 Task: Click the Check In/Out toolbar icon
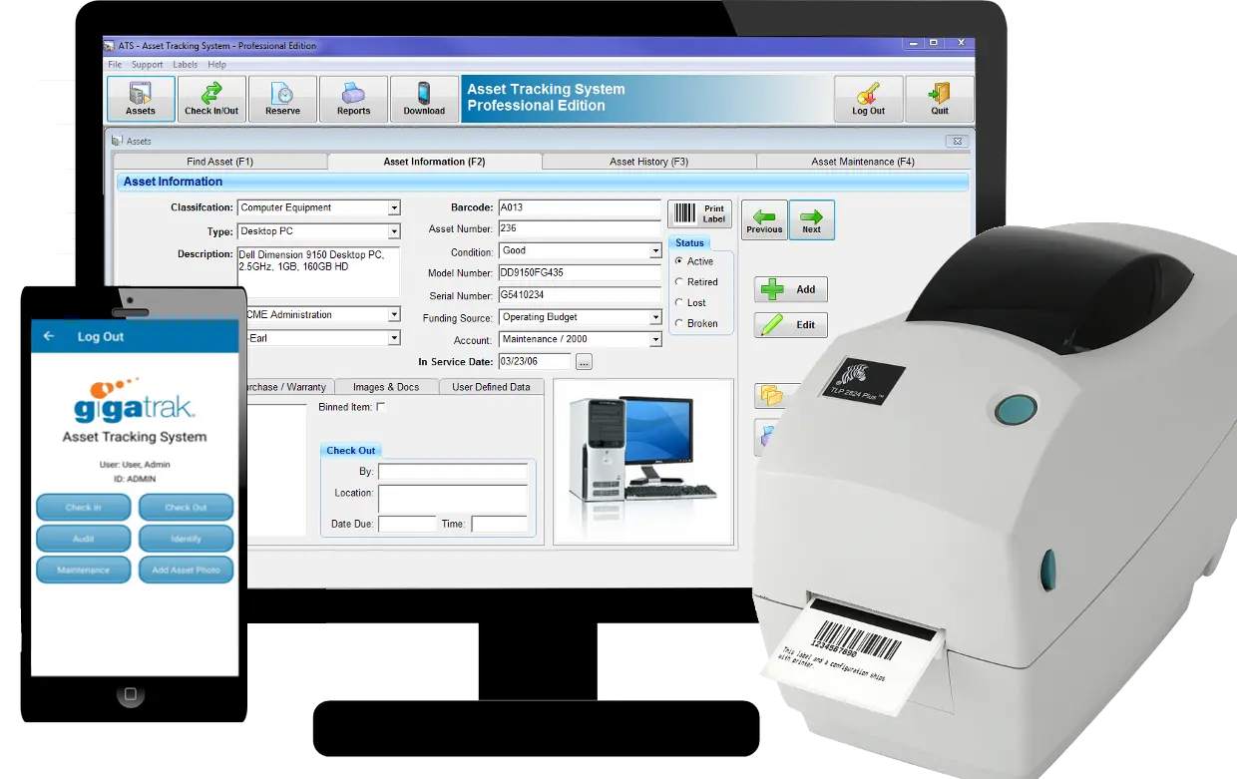pos(211,99)
